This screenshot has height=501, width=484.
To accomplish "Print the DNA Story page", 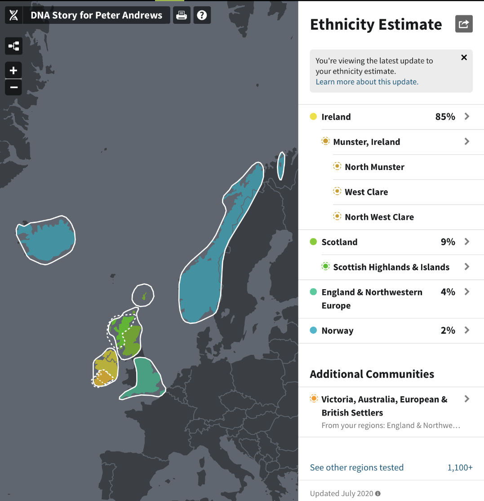I will click(182, 15).
